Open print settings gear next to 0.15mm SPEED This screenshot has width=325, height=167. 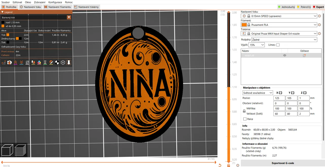(x=319, y=16)
